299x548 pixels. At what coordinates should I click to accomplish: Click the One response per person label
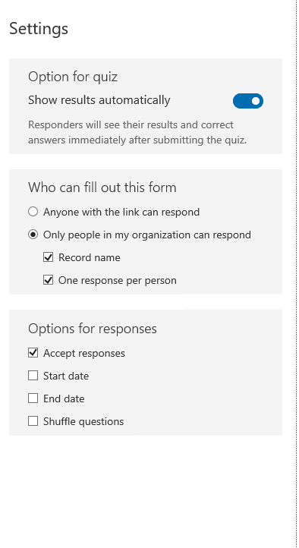[x=118, y=281]
